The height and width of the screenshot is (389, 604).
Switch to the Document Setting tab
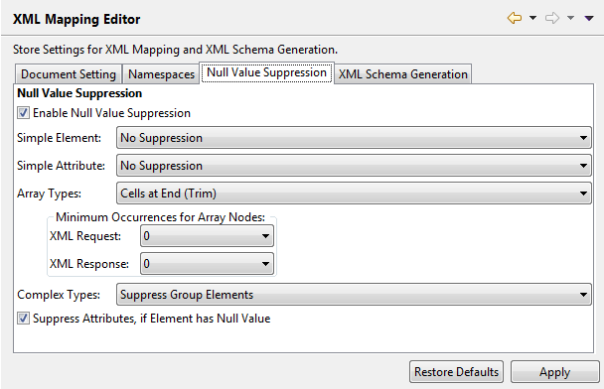[69, 73]
